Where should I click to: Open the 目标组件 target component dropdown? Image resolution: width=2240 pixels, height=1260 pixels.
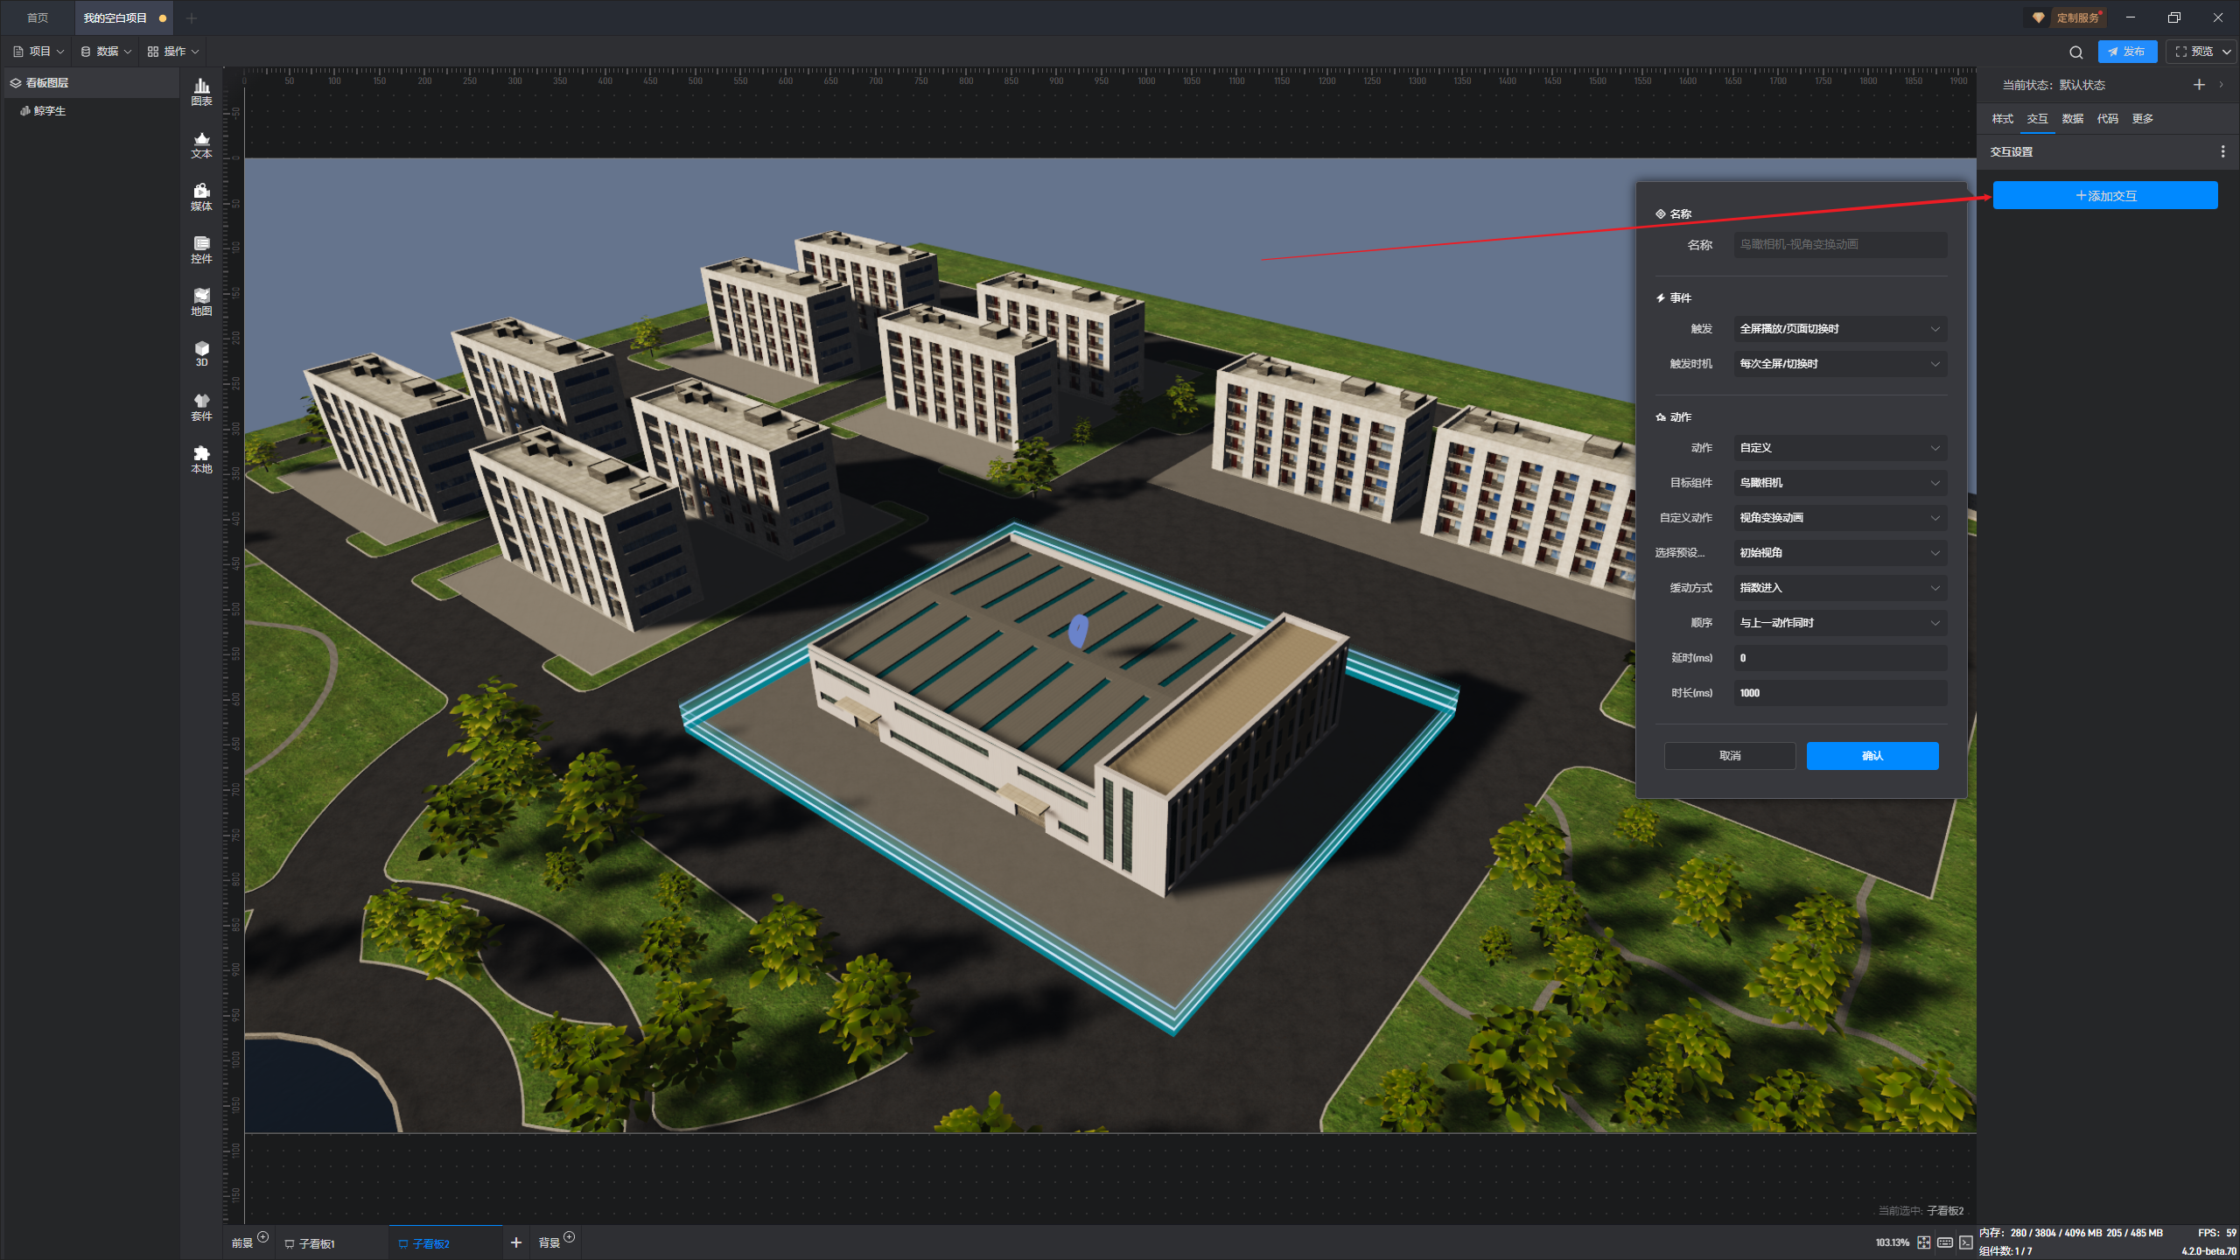(1839, 483)
